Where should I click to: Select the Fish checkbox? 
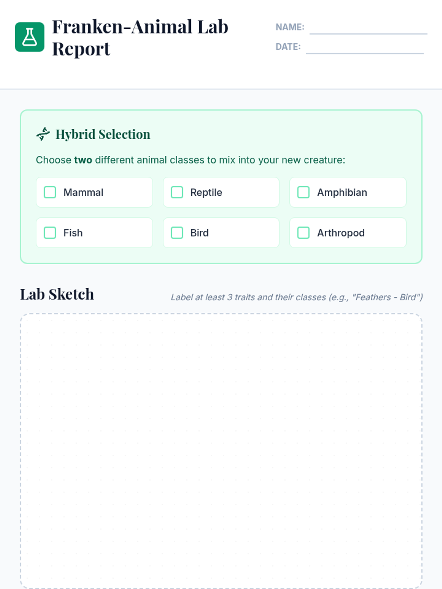coord(50,233)
